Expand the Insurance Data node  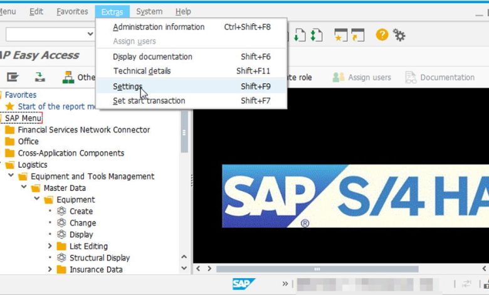(50, 269)
